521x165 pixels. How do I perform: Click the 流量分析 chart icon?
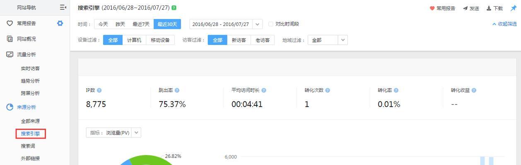(x=10, y=54)
